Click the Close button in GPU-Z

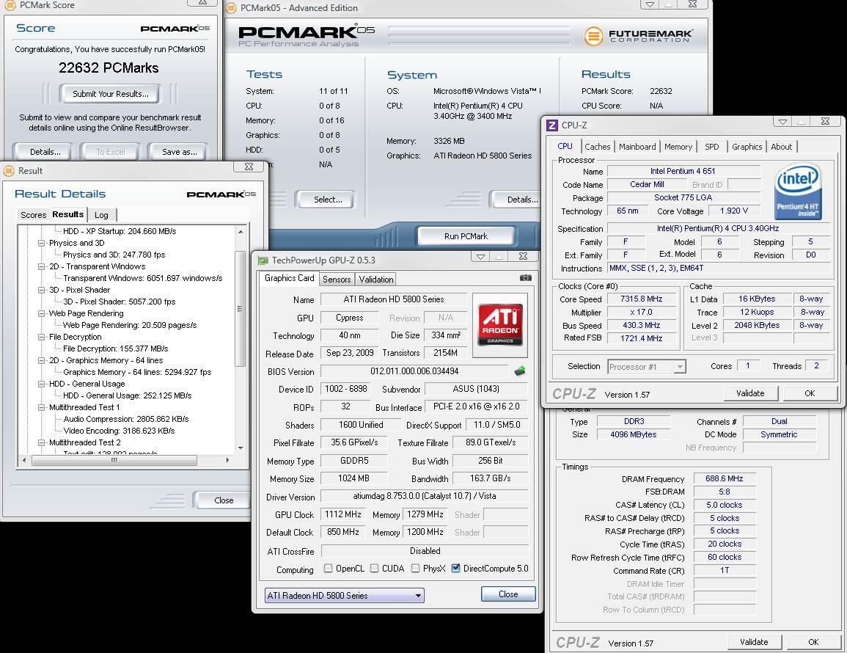508,594
